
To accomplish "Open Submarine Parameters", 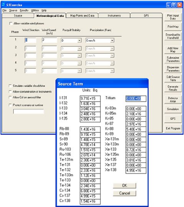I will (173, 59).
